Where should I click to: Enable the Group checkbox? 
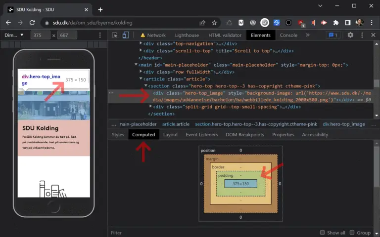tap(352, 233)
